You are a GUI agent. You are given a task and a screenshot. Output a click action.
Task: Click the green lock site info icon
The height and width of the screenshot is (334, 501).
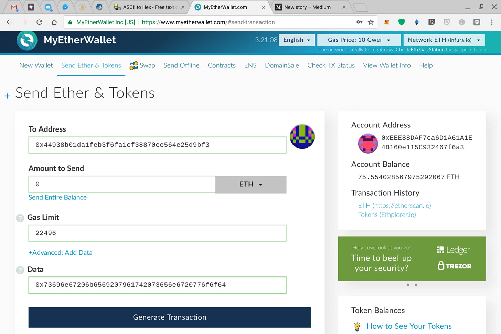(70, 22)
